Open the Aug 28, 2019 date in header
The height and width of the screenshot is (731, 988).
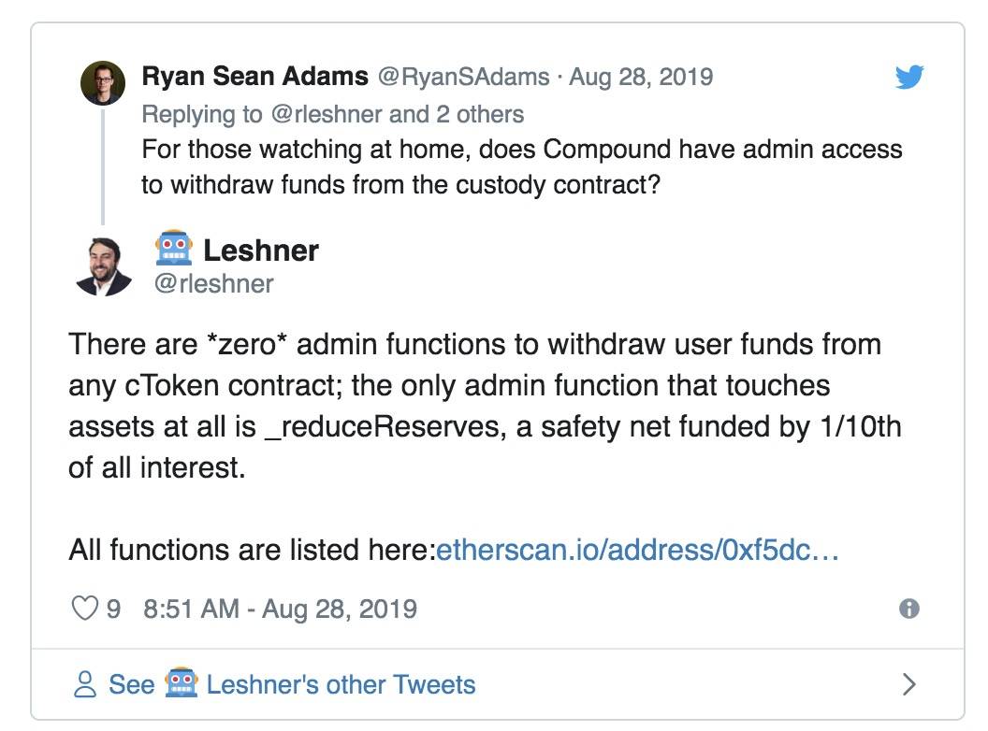click(x=641, y=77)
